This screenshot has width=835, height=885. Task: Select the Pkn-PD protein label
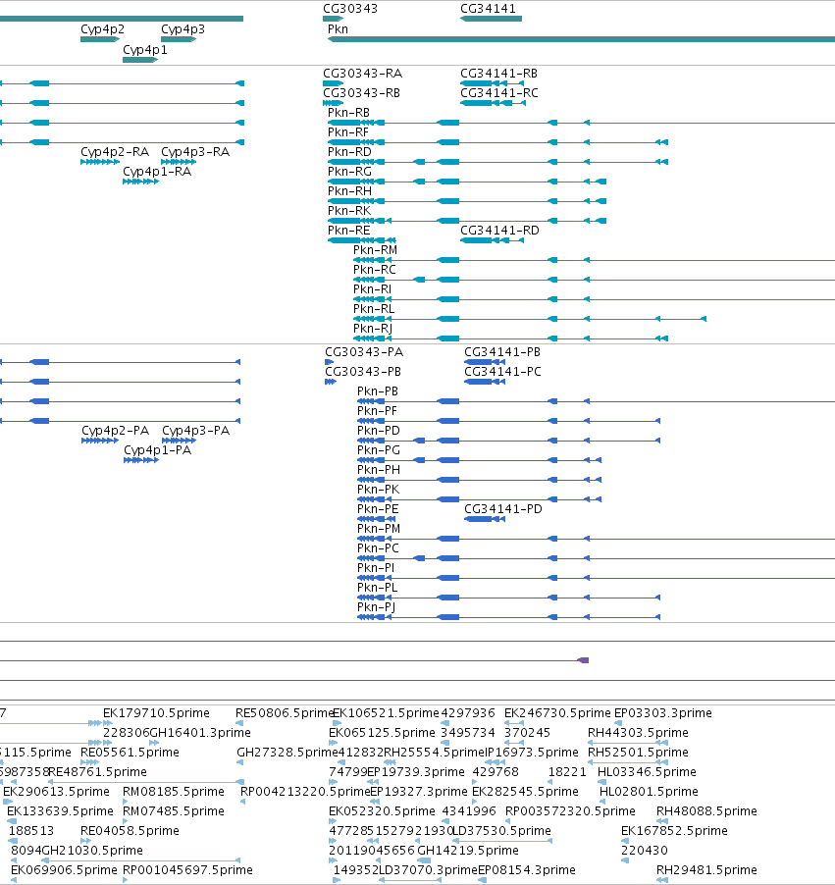tap(379, 431)
